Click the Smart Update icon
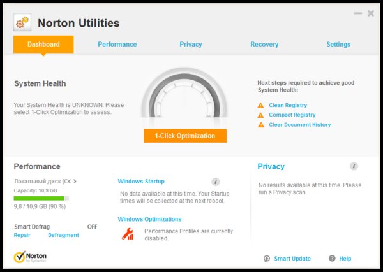 coord(266,259)
